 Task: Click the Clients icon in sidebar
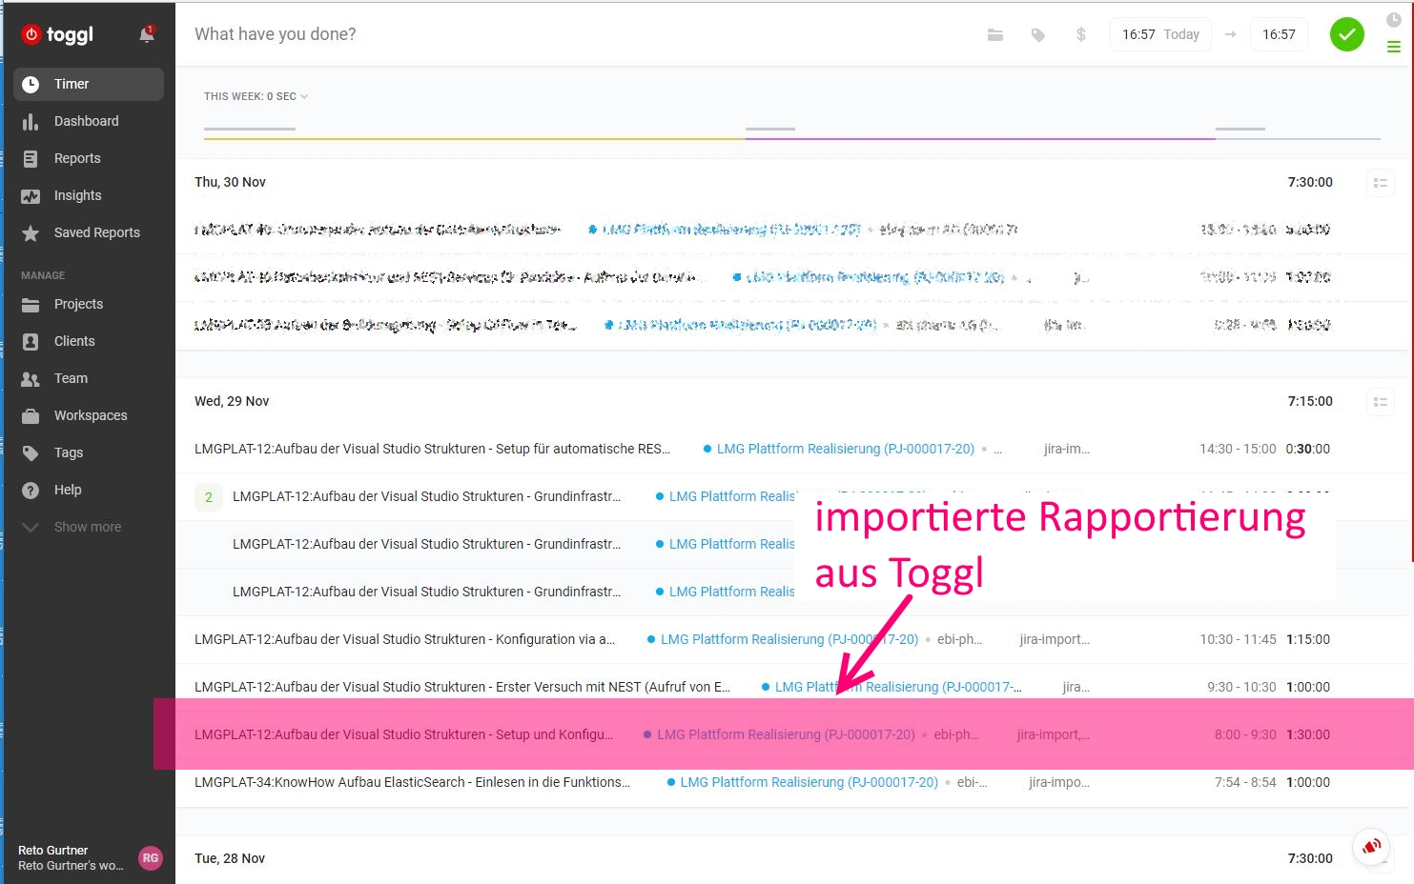click(x=31, y=341)
